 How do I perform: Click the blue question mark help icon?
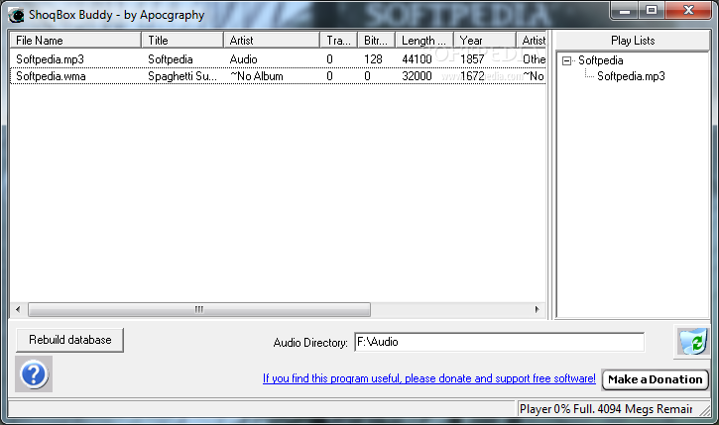pos(34,374)
